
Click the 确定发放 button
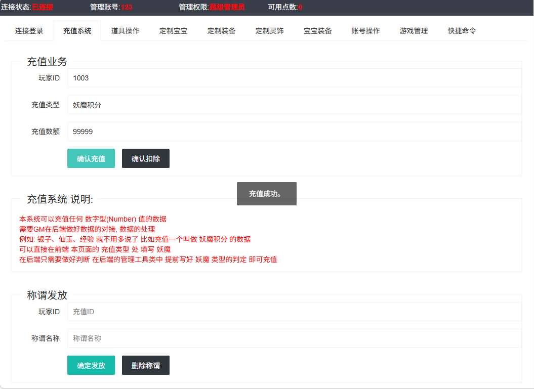[x=91, y=365]
